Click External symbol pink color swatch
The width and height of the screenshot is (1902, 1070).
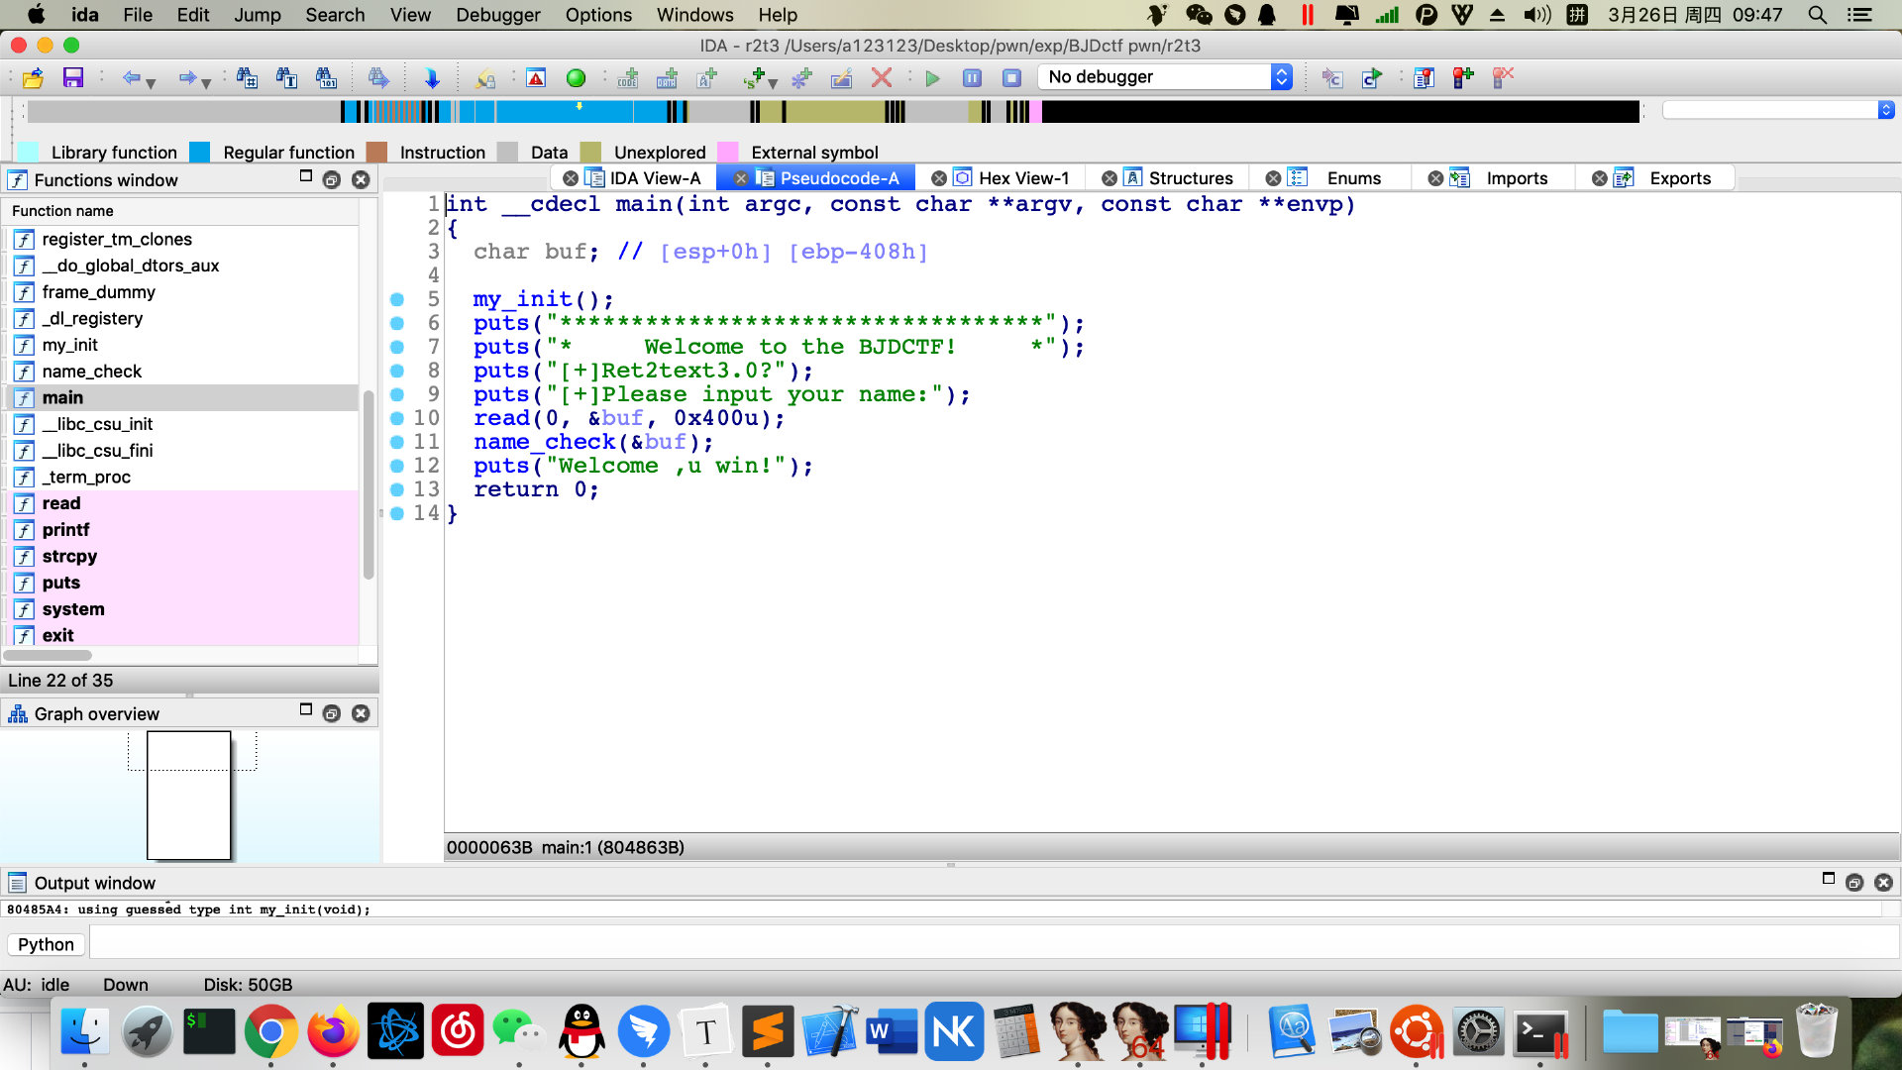[728, 152]
